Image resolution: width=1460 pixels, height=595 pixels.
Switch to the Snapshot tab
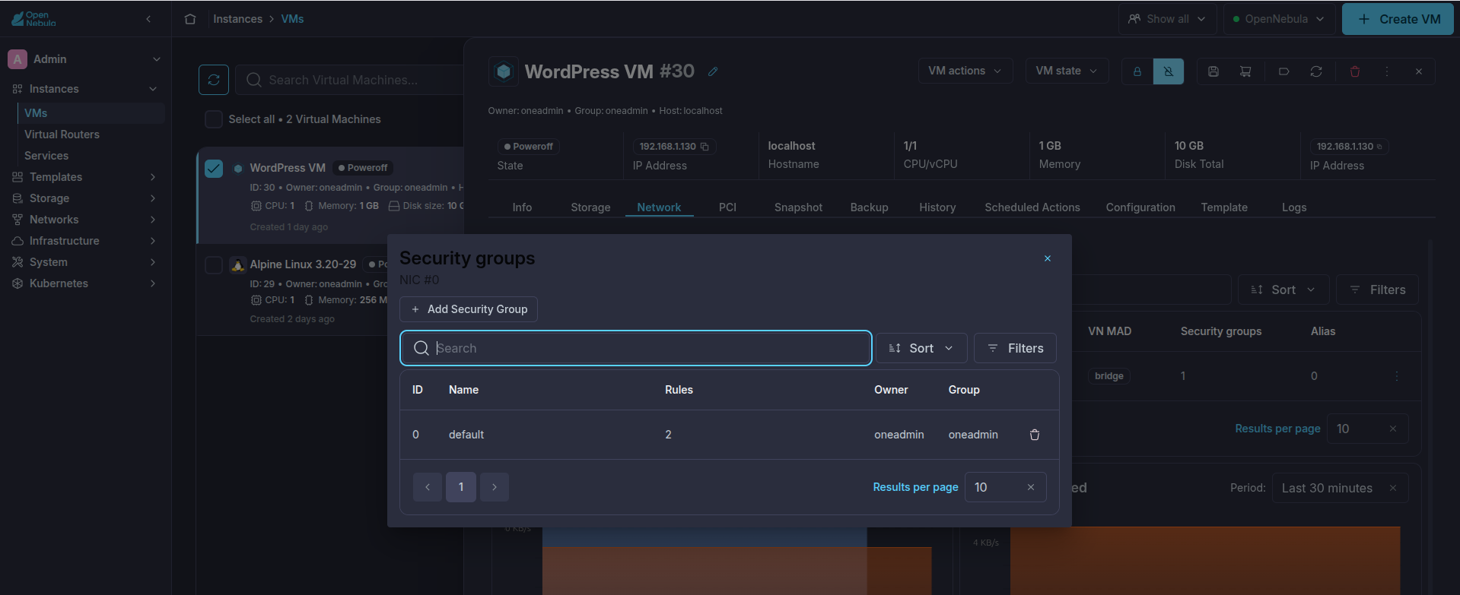[798, 207]
